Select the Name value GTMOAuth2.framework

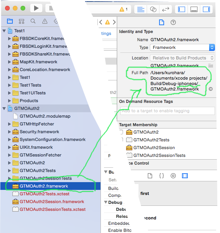175,40
